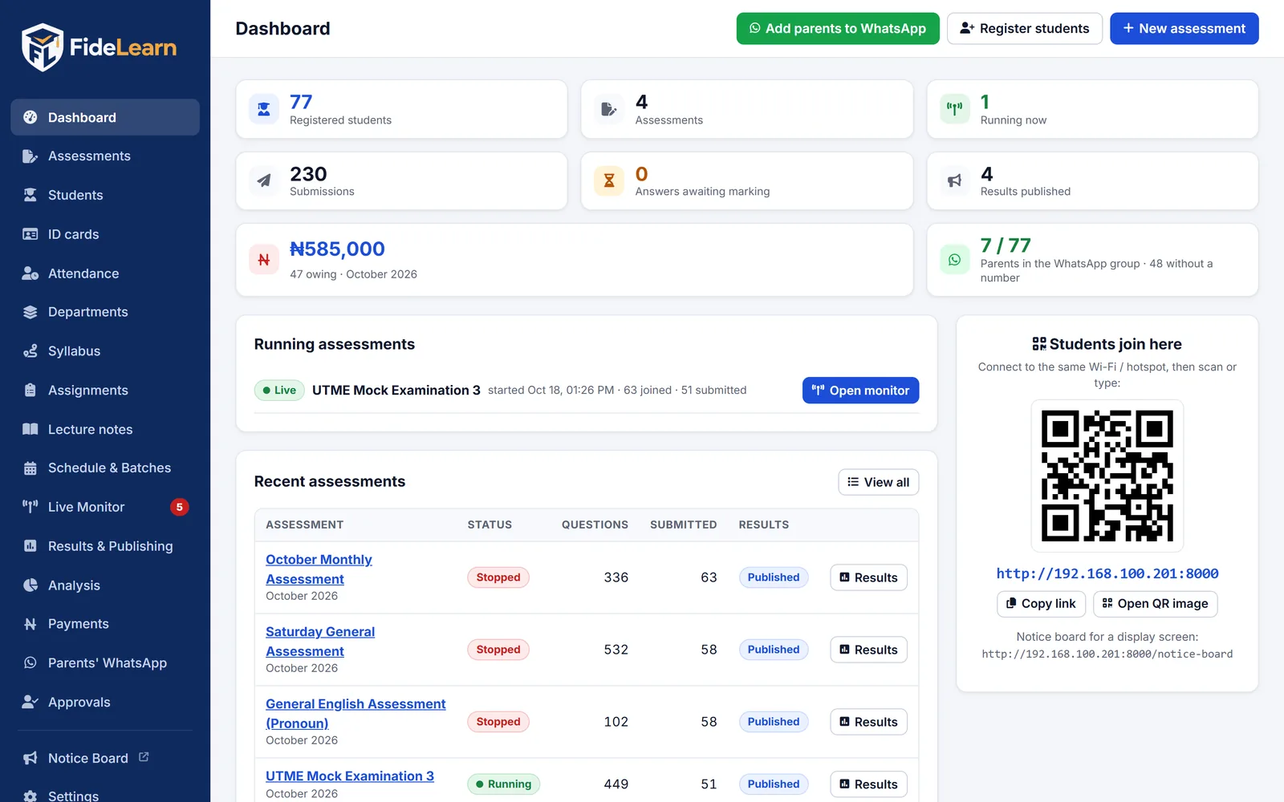This screenshot has height=802, width=1284.
Task: Click the Payments naira icon in sidebar
Action: [30, 624]
